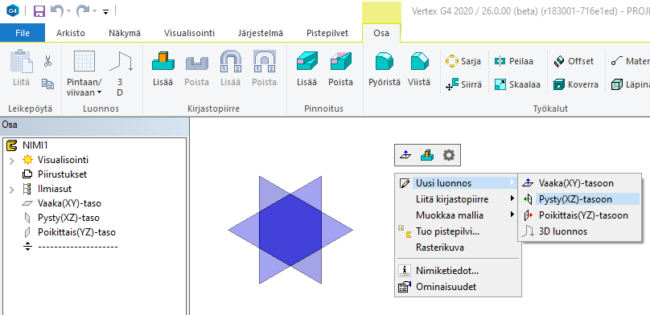Expand the Visualisointi tree node
This screenshot has width=650, height=315.
[x=11, y=160]
